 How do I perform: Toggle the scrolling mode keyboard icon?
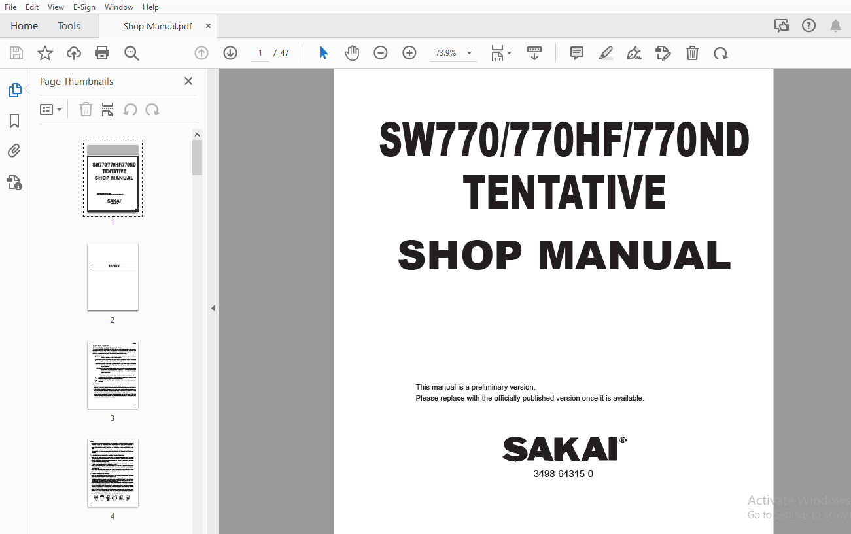point(534,53)
